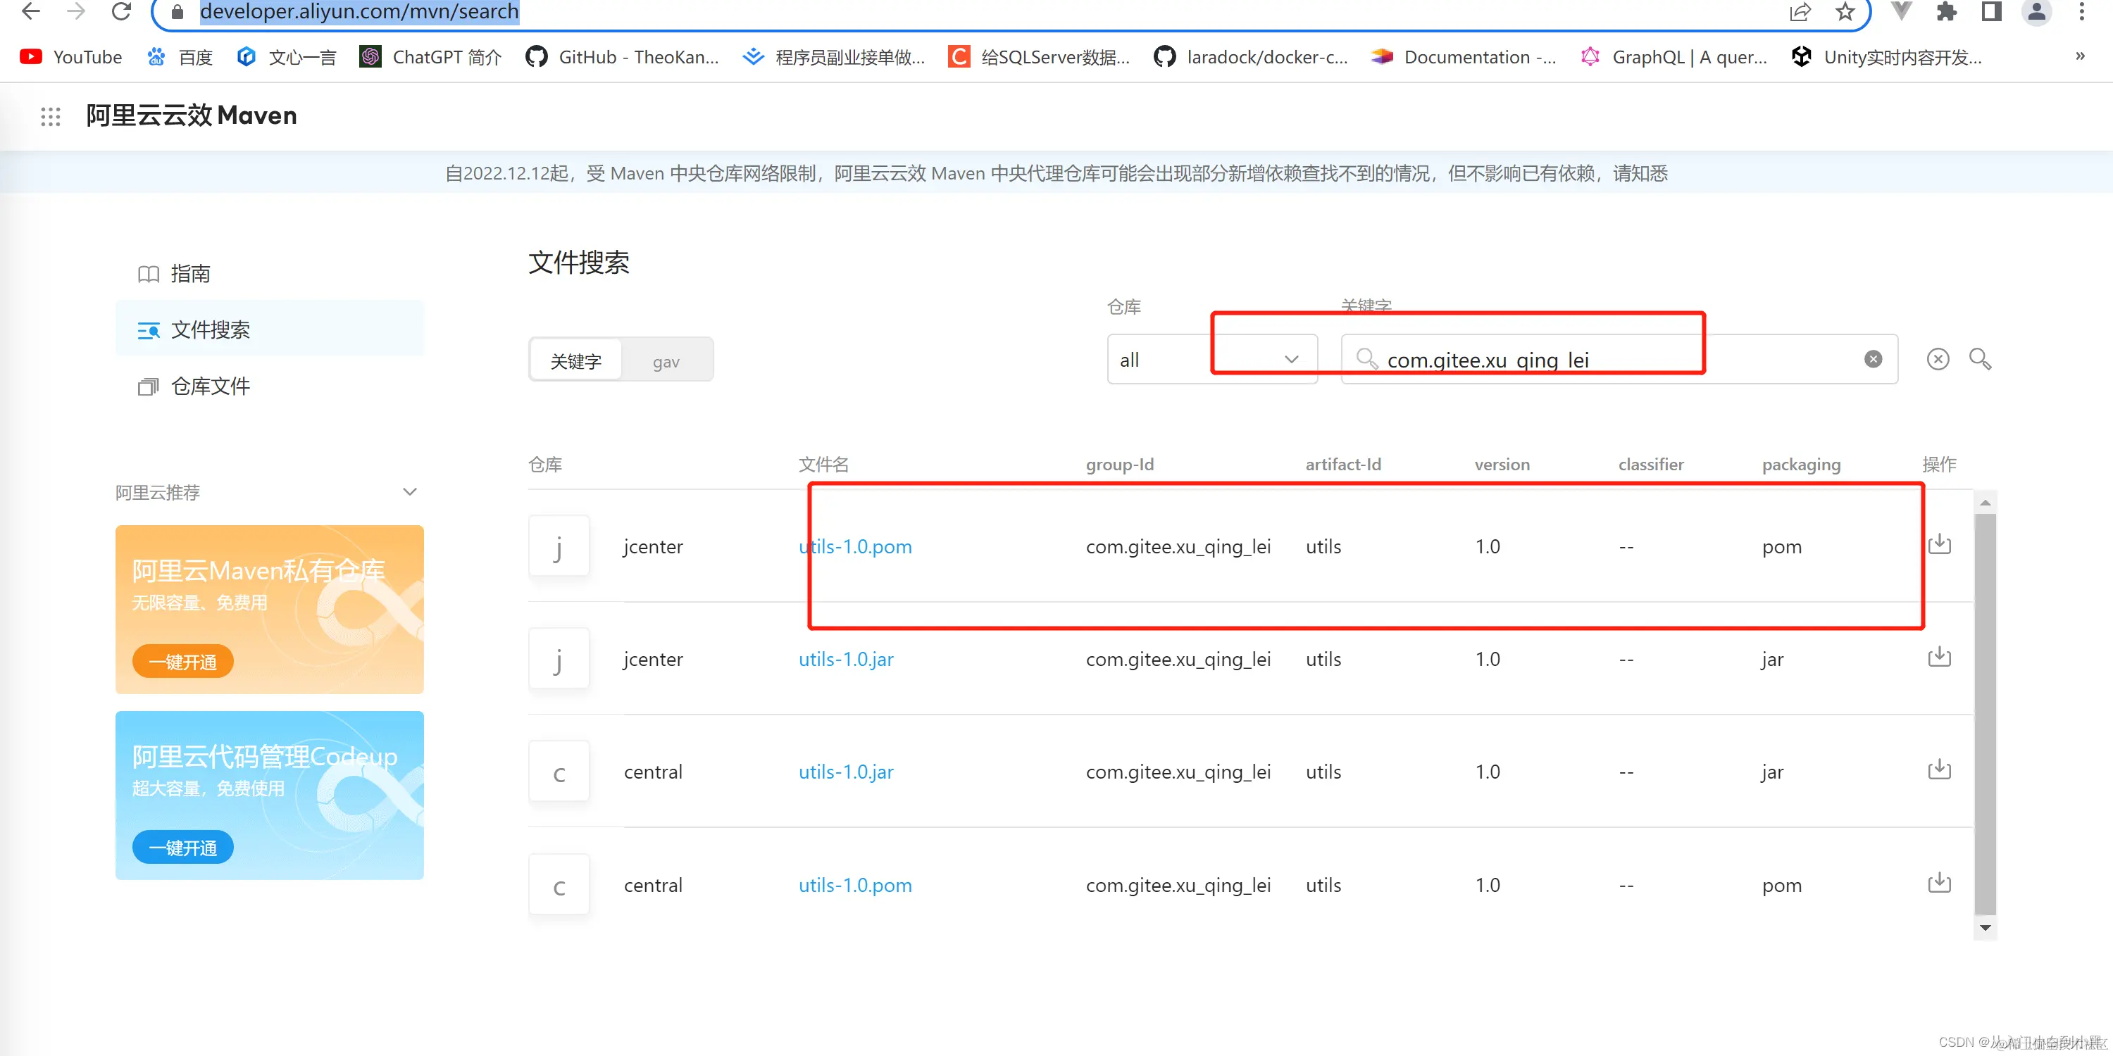Image resolution: width=2113 pixels, height=1056 pixels.
Task: Open utils-1.0.pom in the first jcenter row
Action: click(x=855, y=546)
